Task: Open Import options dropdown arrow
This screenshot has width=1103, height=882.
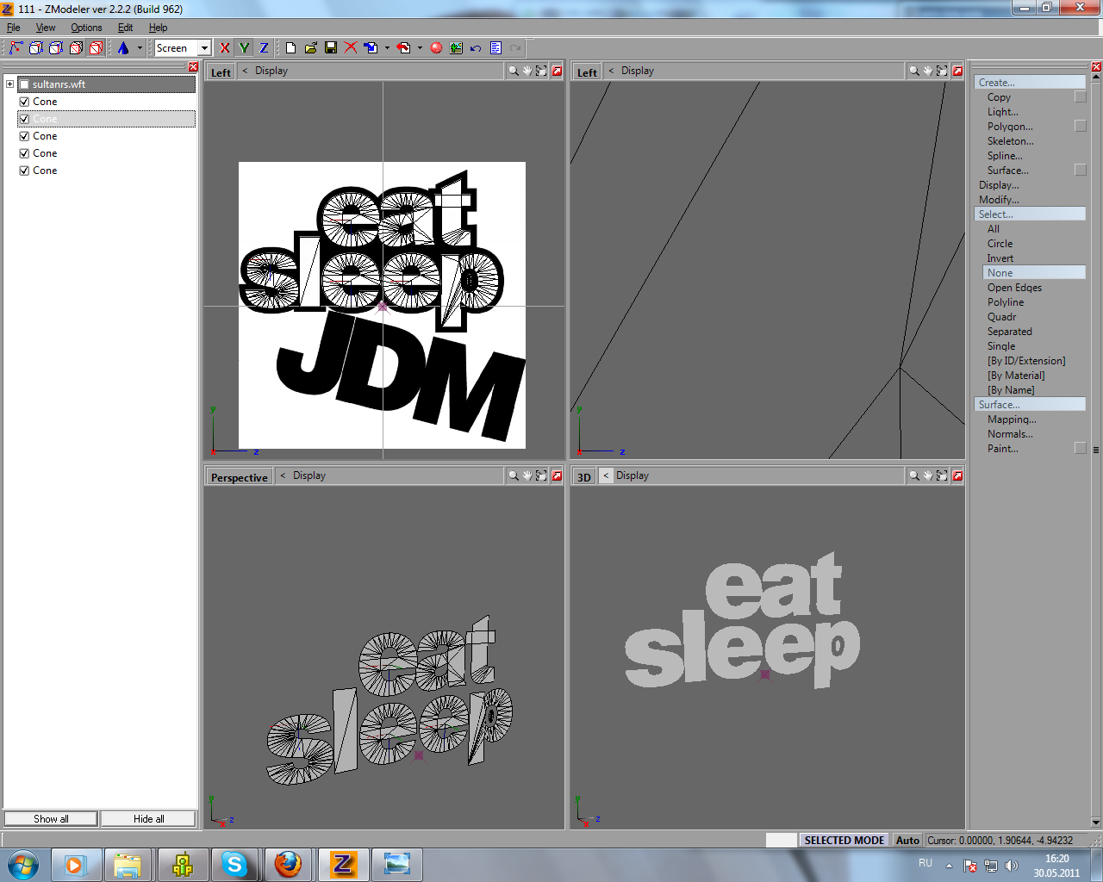Action: pos(387,48)
